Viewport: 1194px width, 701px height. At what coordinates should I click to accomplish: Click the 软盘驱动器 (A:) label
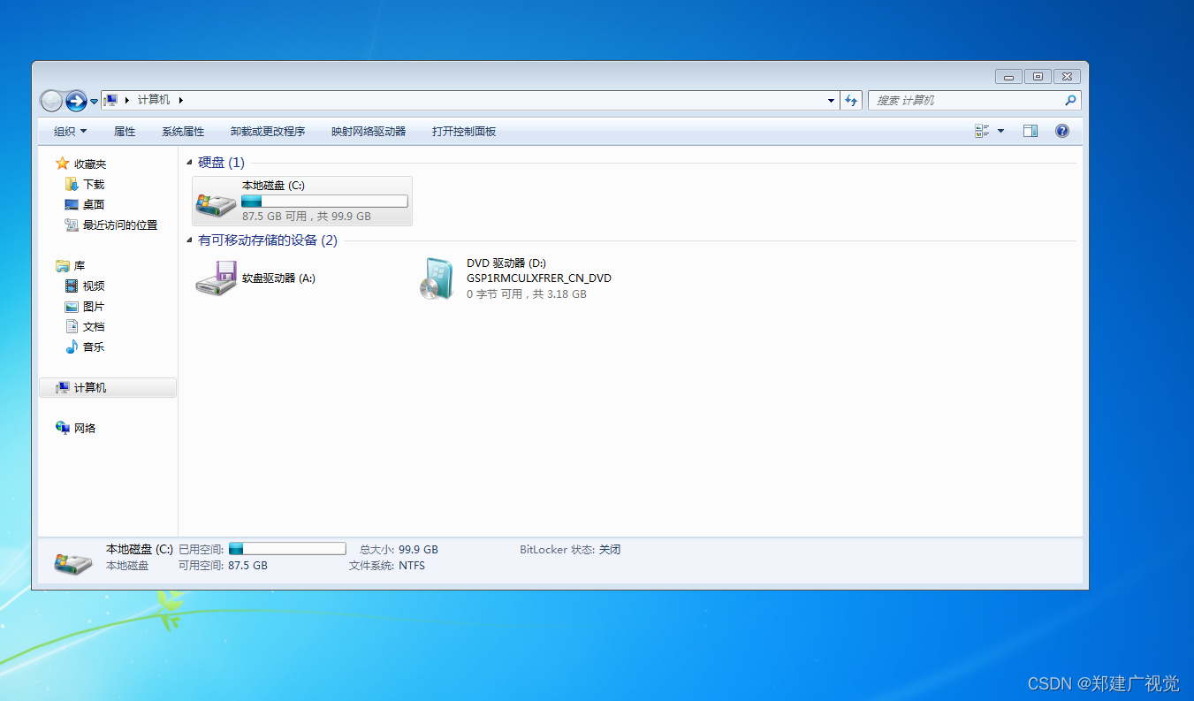point(278,278)
